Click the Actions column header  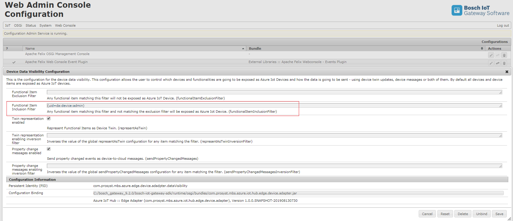[x=498, y=49]
